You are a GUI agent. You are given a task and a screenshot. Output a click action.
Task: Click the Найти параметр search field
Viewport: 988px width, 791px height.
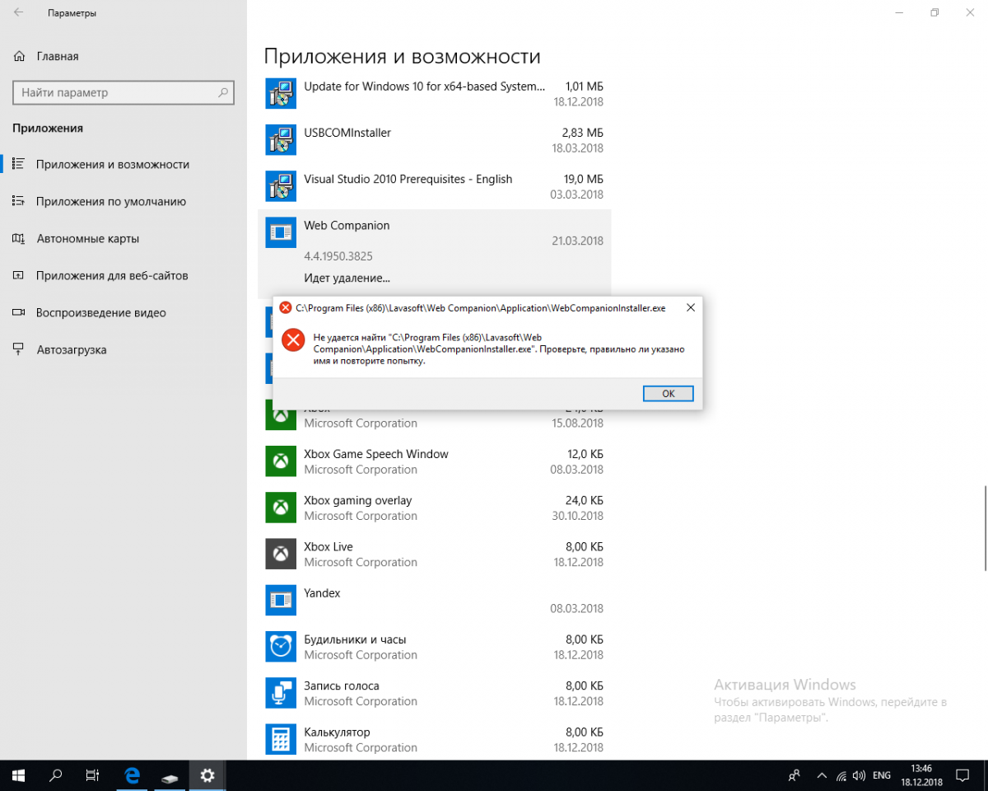pyautogui.click(x=115, y=93)
